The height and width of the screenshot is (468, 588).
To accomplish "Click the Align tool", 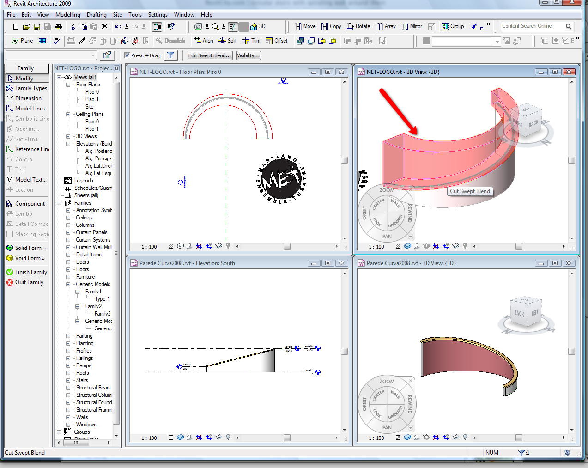I will point(204,41).
